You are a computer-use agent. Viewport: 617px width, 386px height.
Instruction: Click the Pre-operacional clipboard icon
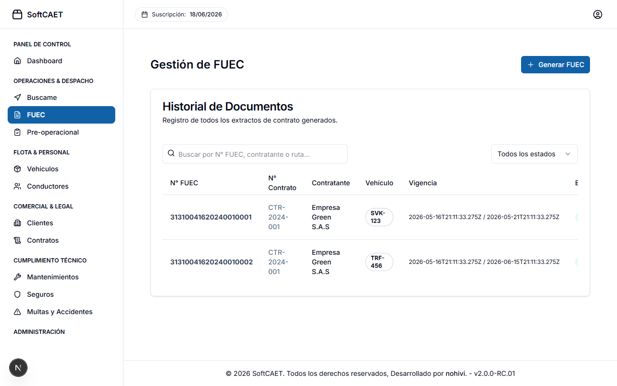[17, 132]
